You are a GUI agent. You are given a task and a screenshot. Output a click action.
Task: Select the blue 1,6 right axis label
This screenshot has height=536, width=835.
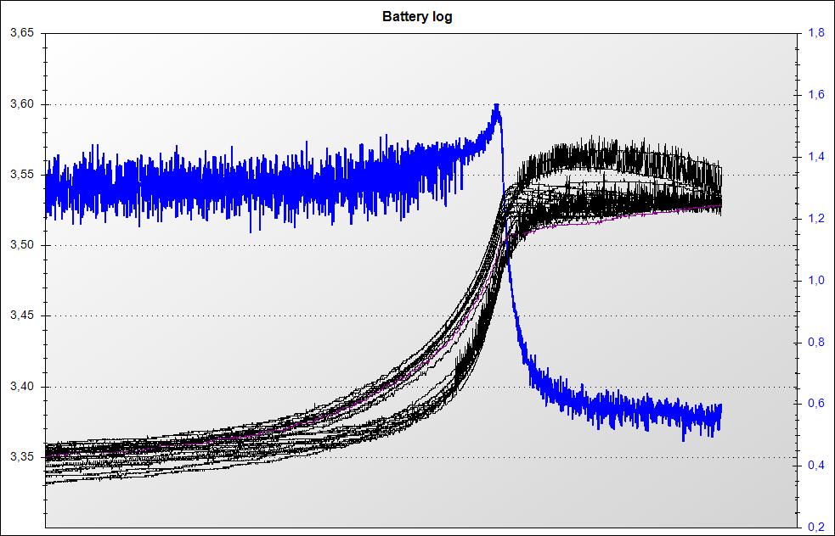coord(815,95)
